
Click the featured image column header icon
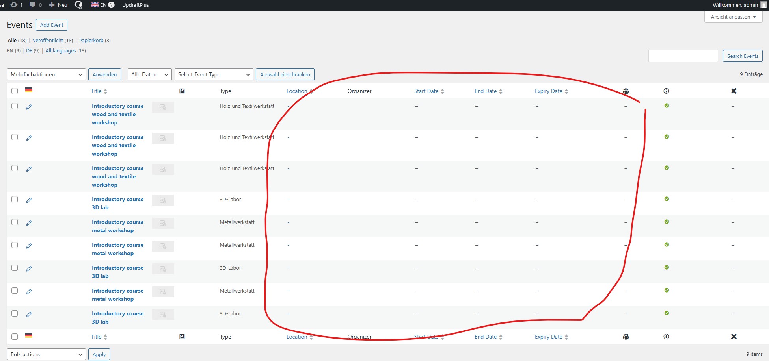point(182,91)
